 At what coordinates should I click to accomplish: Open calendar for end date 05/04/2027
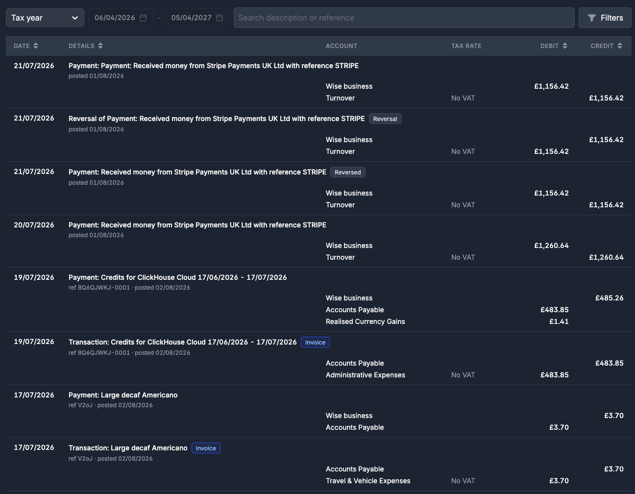click(220, 18)
